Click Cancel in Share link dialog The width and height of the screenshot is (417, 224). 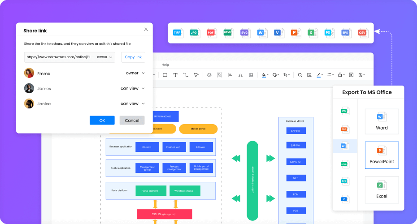(132, 121)
